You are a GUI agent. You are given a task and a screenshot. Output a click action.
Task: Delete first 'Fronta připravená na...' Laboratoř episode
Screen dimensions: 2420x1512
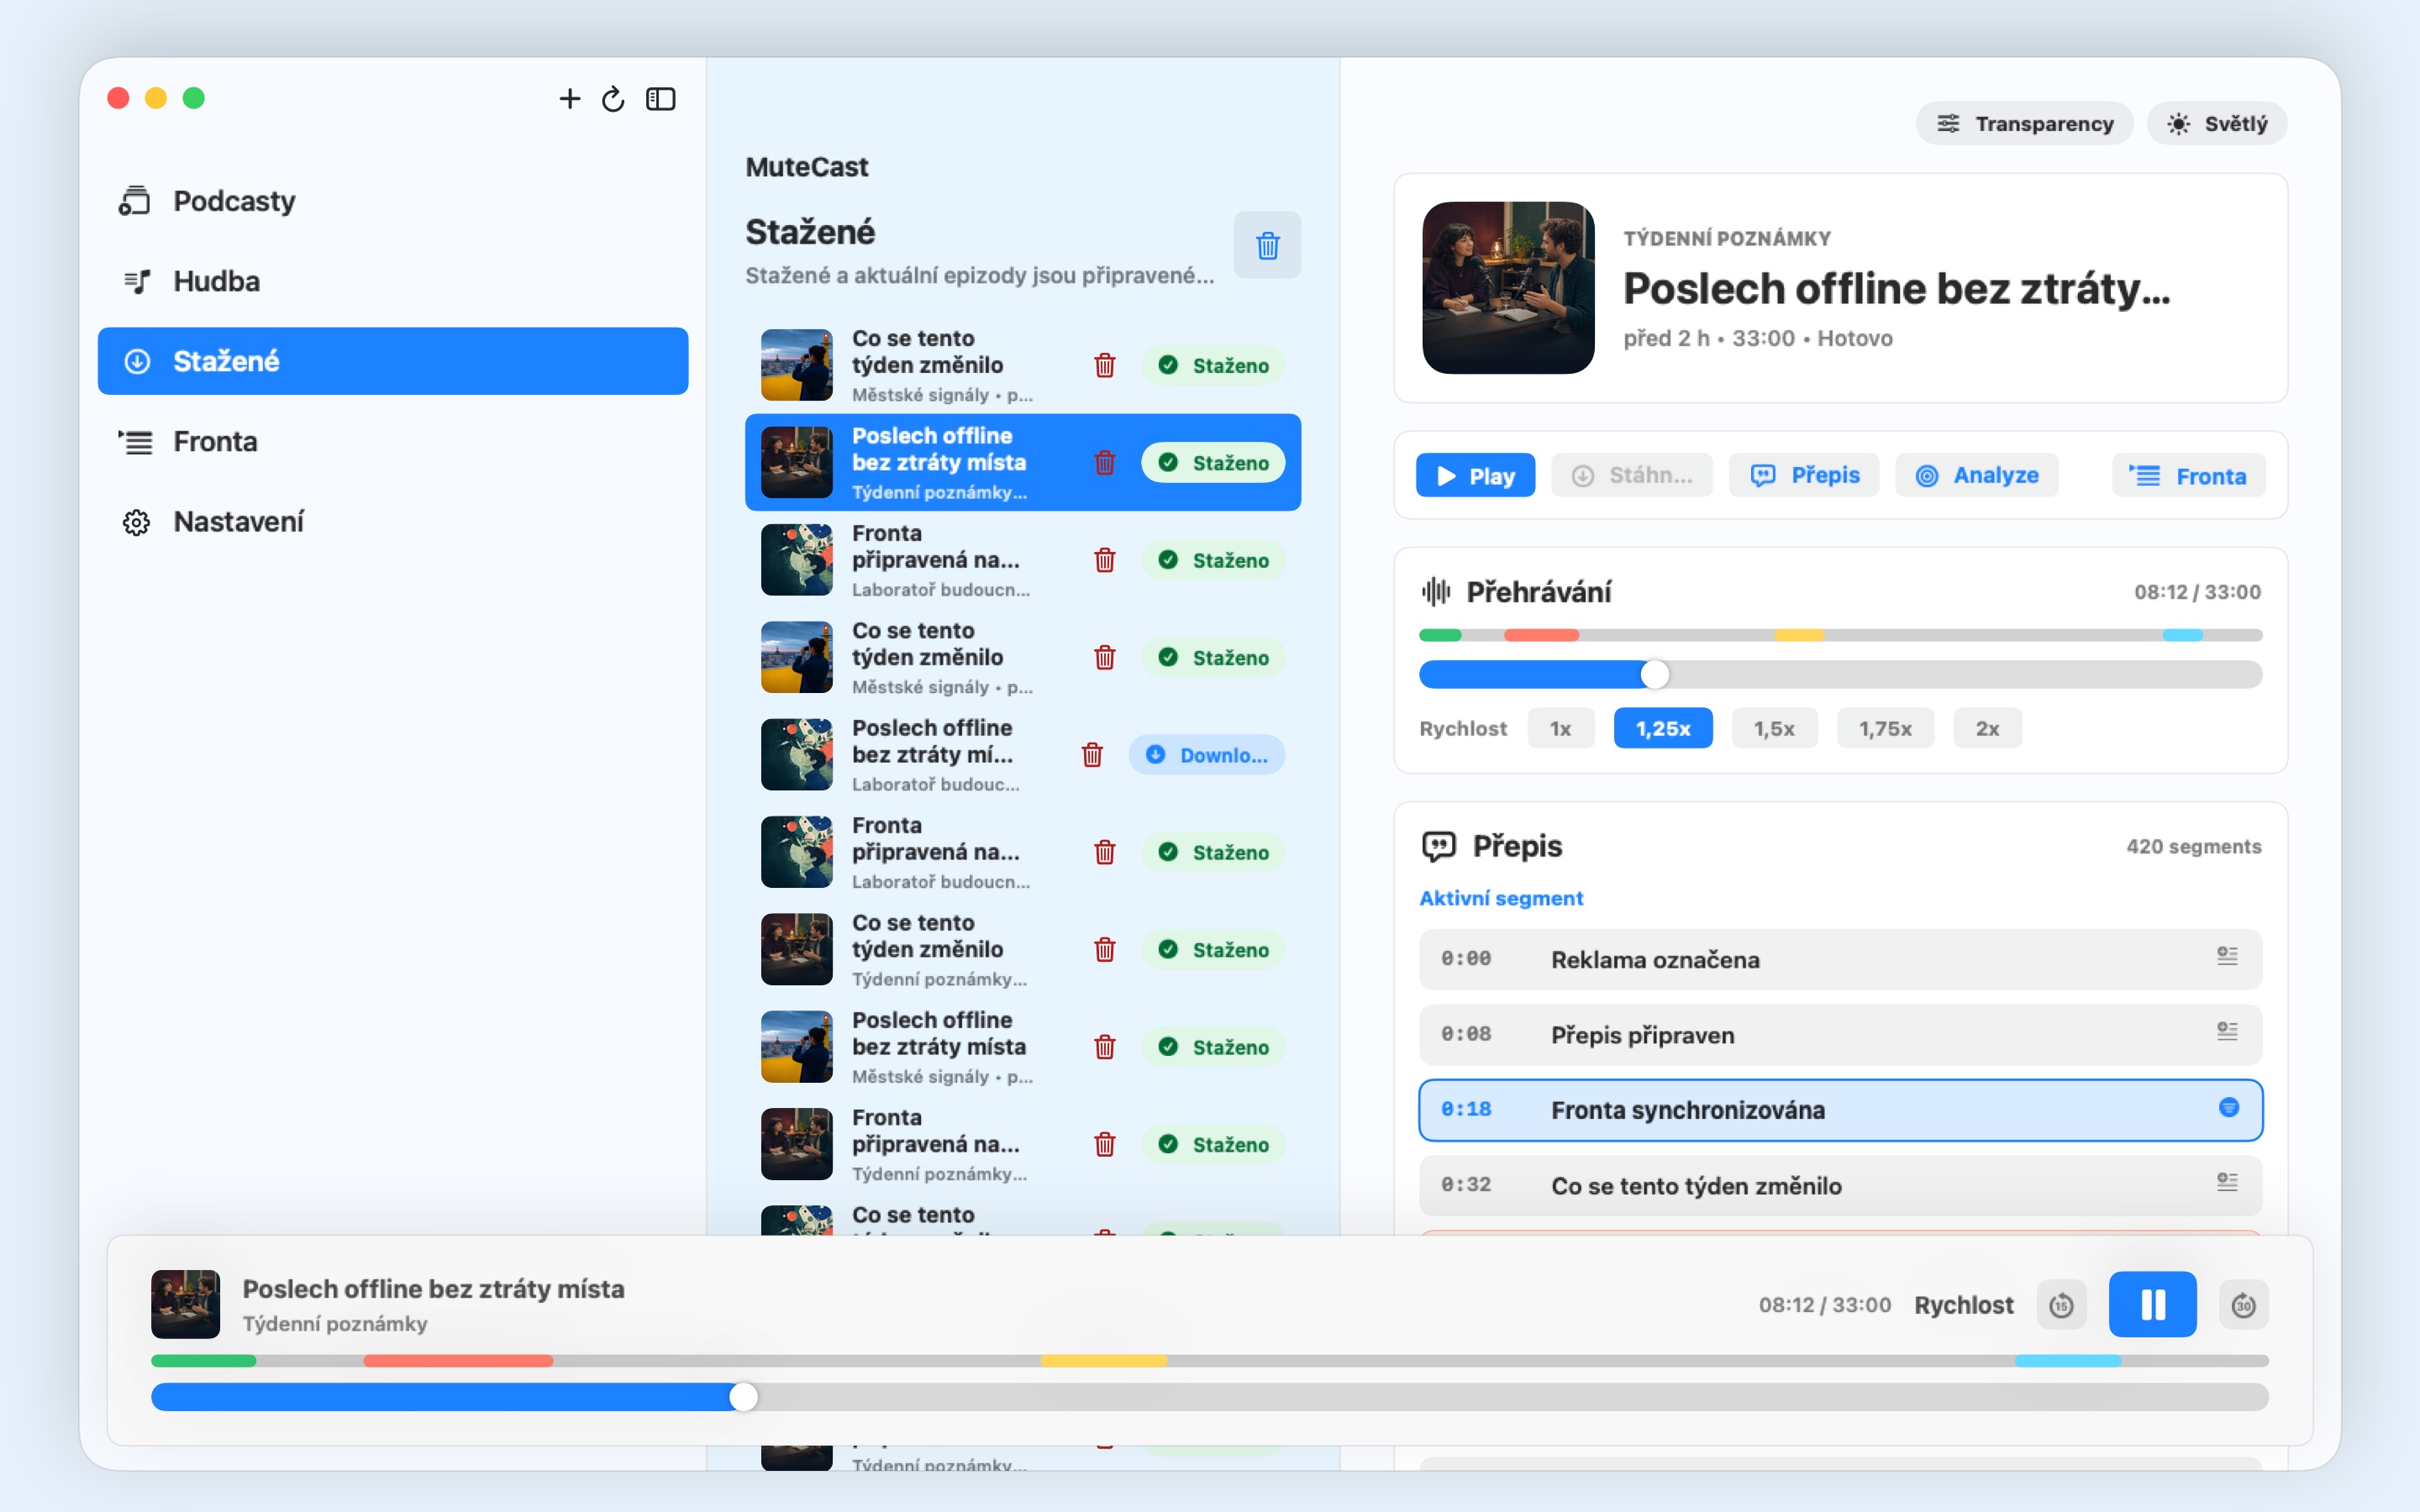click(x=1104, y=560)
